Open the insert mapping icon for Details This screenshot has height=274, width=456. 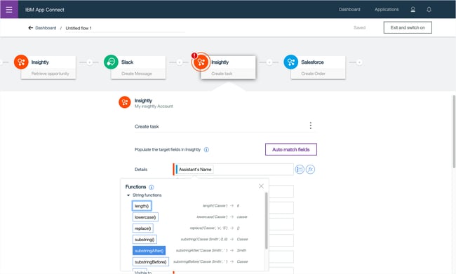click(300, 169)
